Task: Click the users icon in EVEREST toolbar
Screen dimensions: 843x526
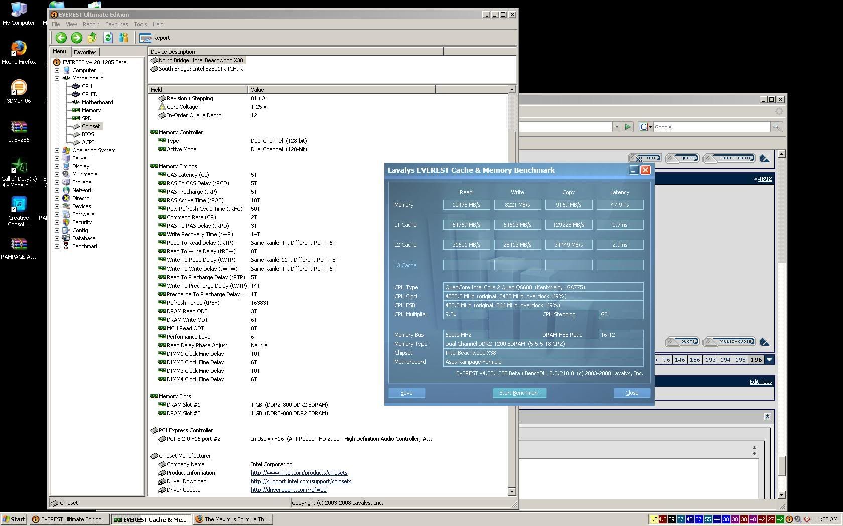Action: 124,38
